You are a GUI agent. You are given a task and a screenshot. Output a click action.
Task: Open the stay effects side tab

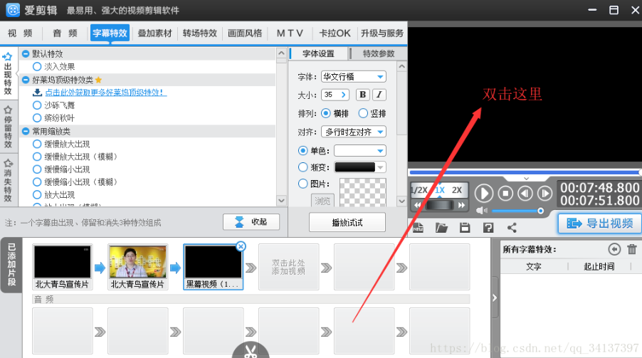[x=8, y=127]
